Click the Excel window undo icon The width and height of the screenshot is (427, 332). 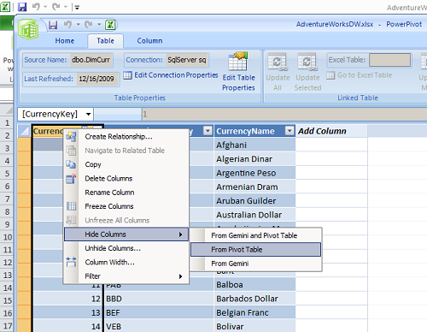(36, 7)
